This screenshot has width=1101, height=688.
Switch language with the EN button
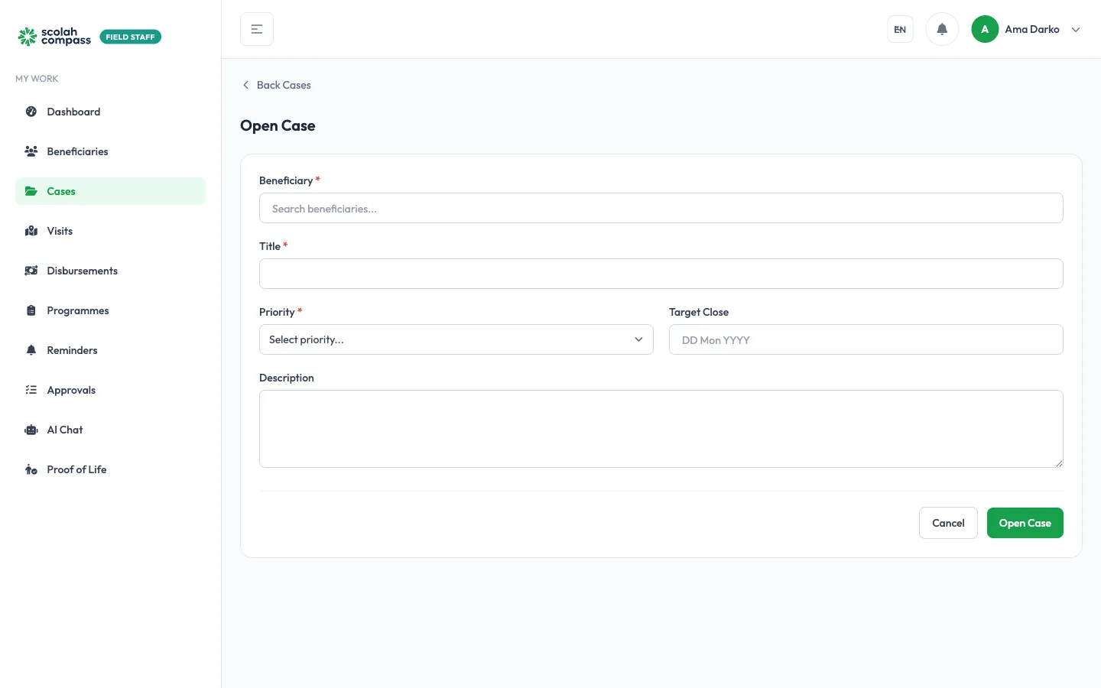pyautogui.click(x=900, y=30)
